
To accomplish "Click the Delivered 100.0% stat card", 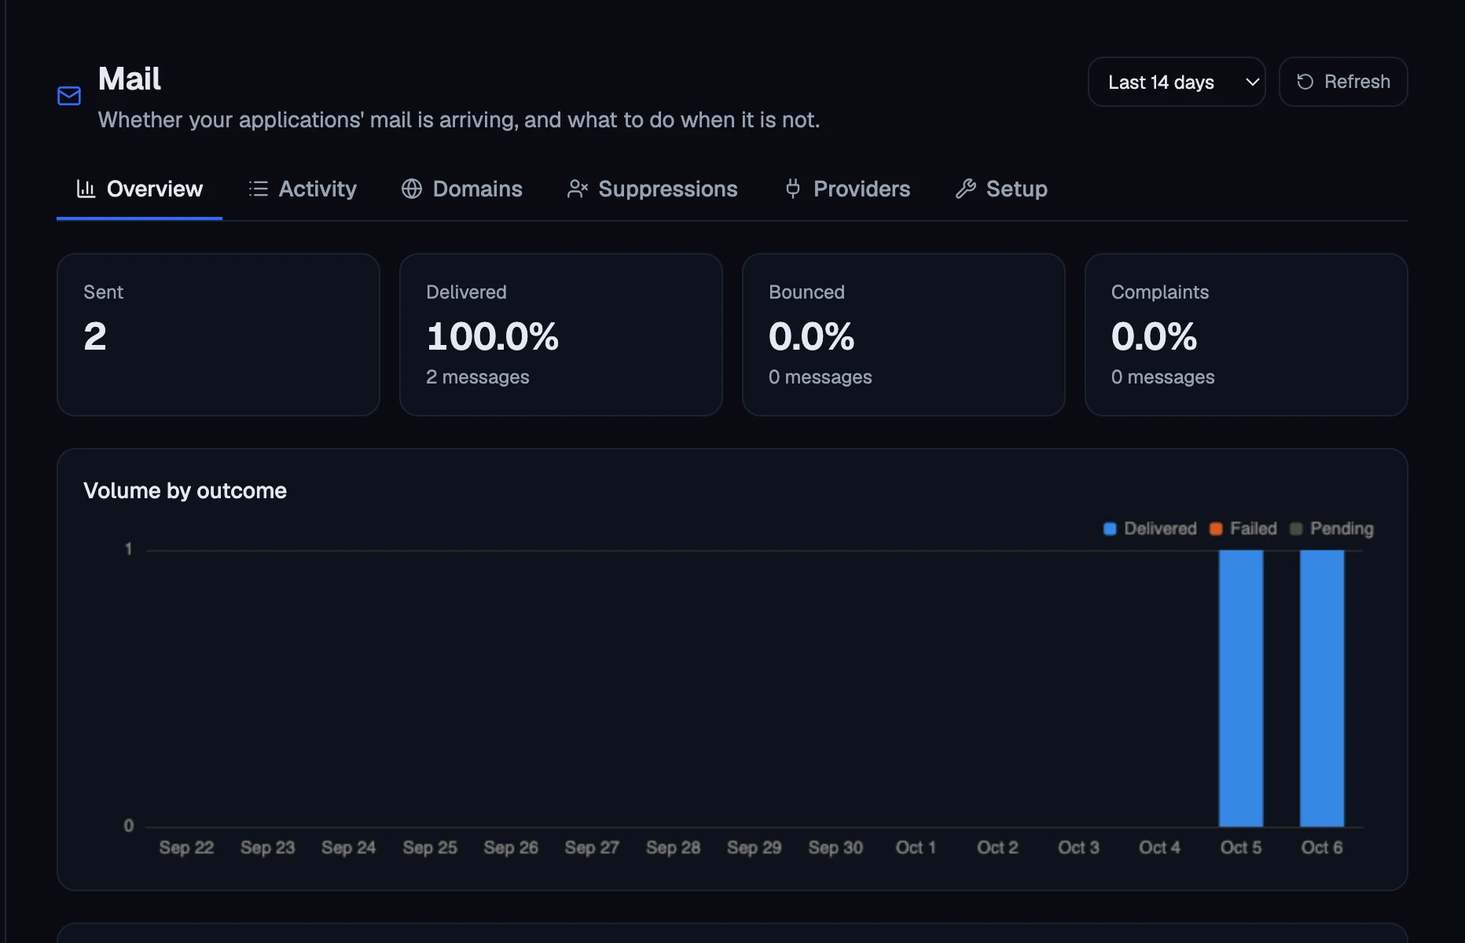I will coord(561,335).
